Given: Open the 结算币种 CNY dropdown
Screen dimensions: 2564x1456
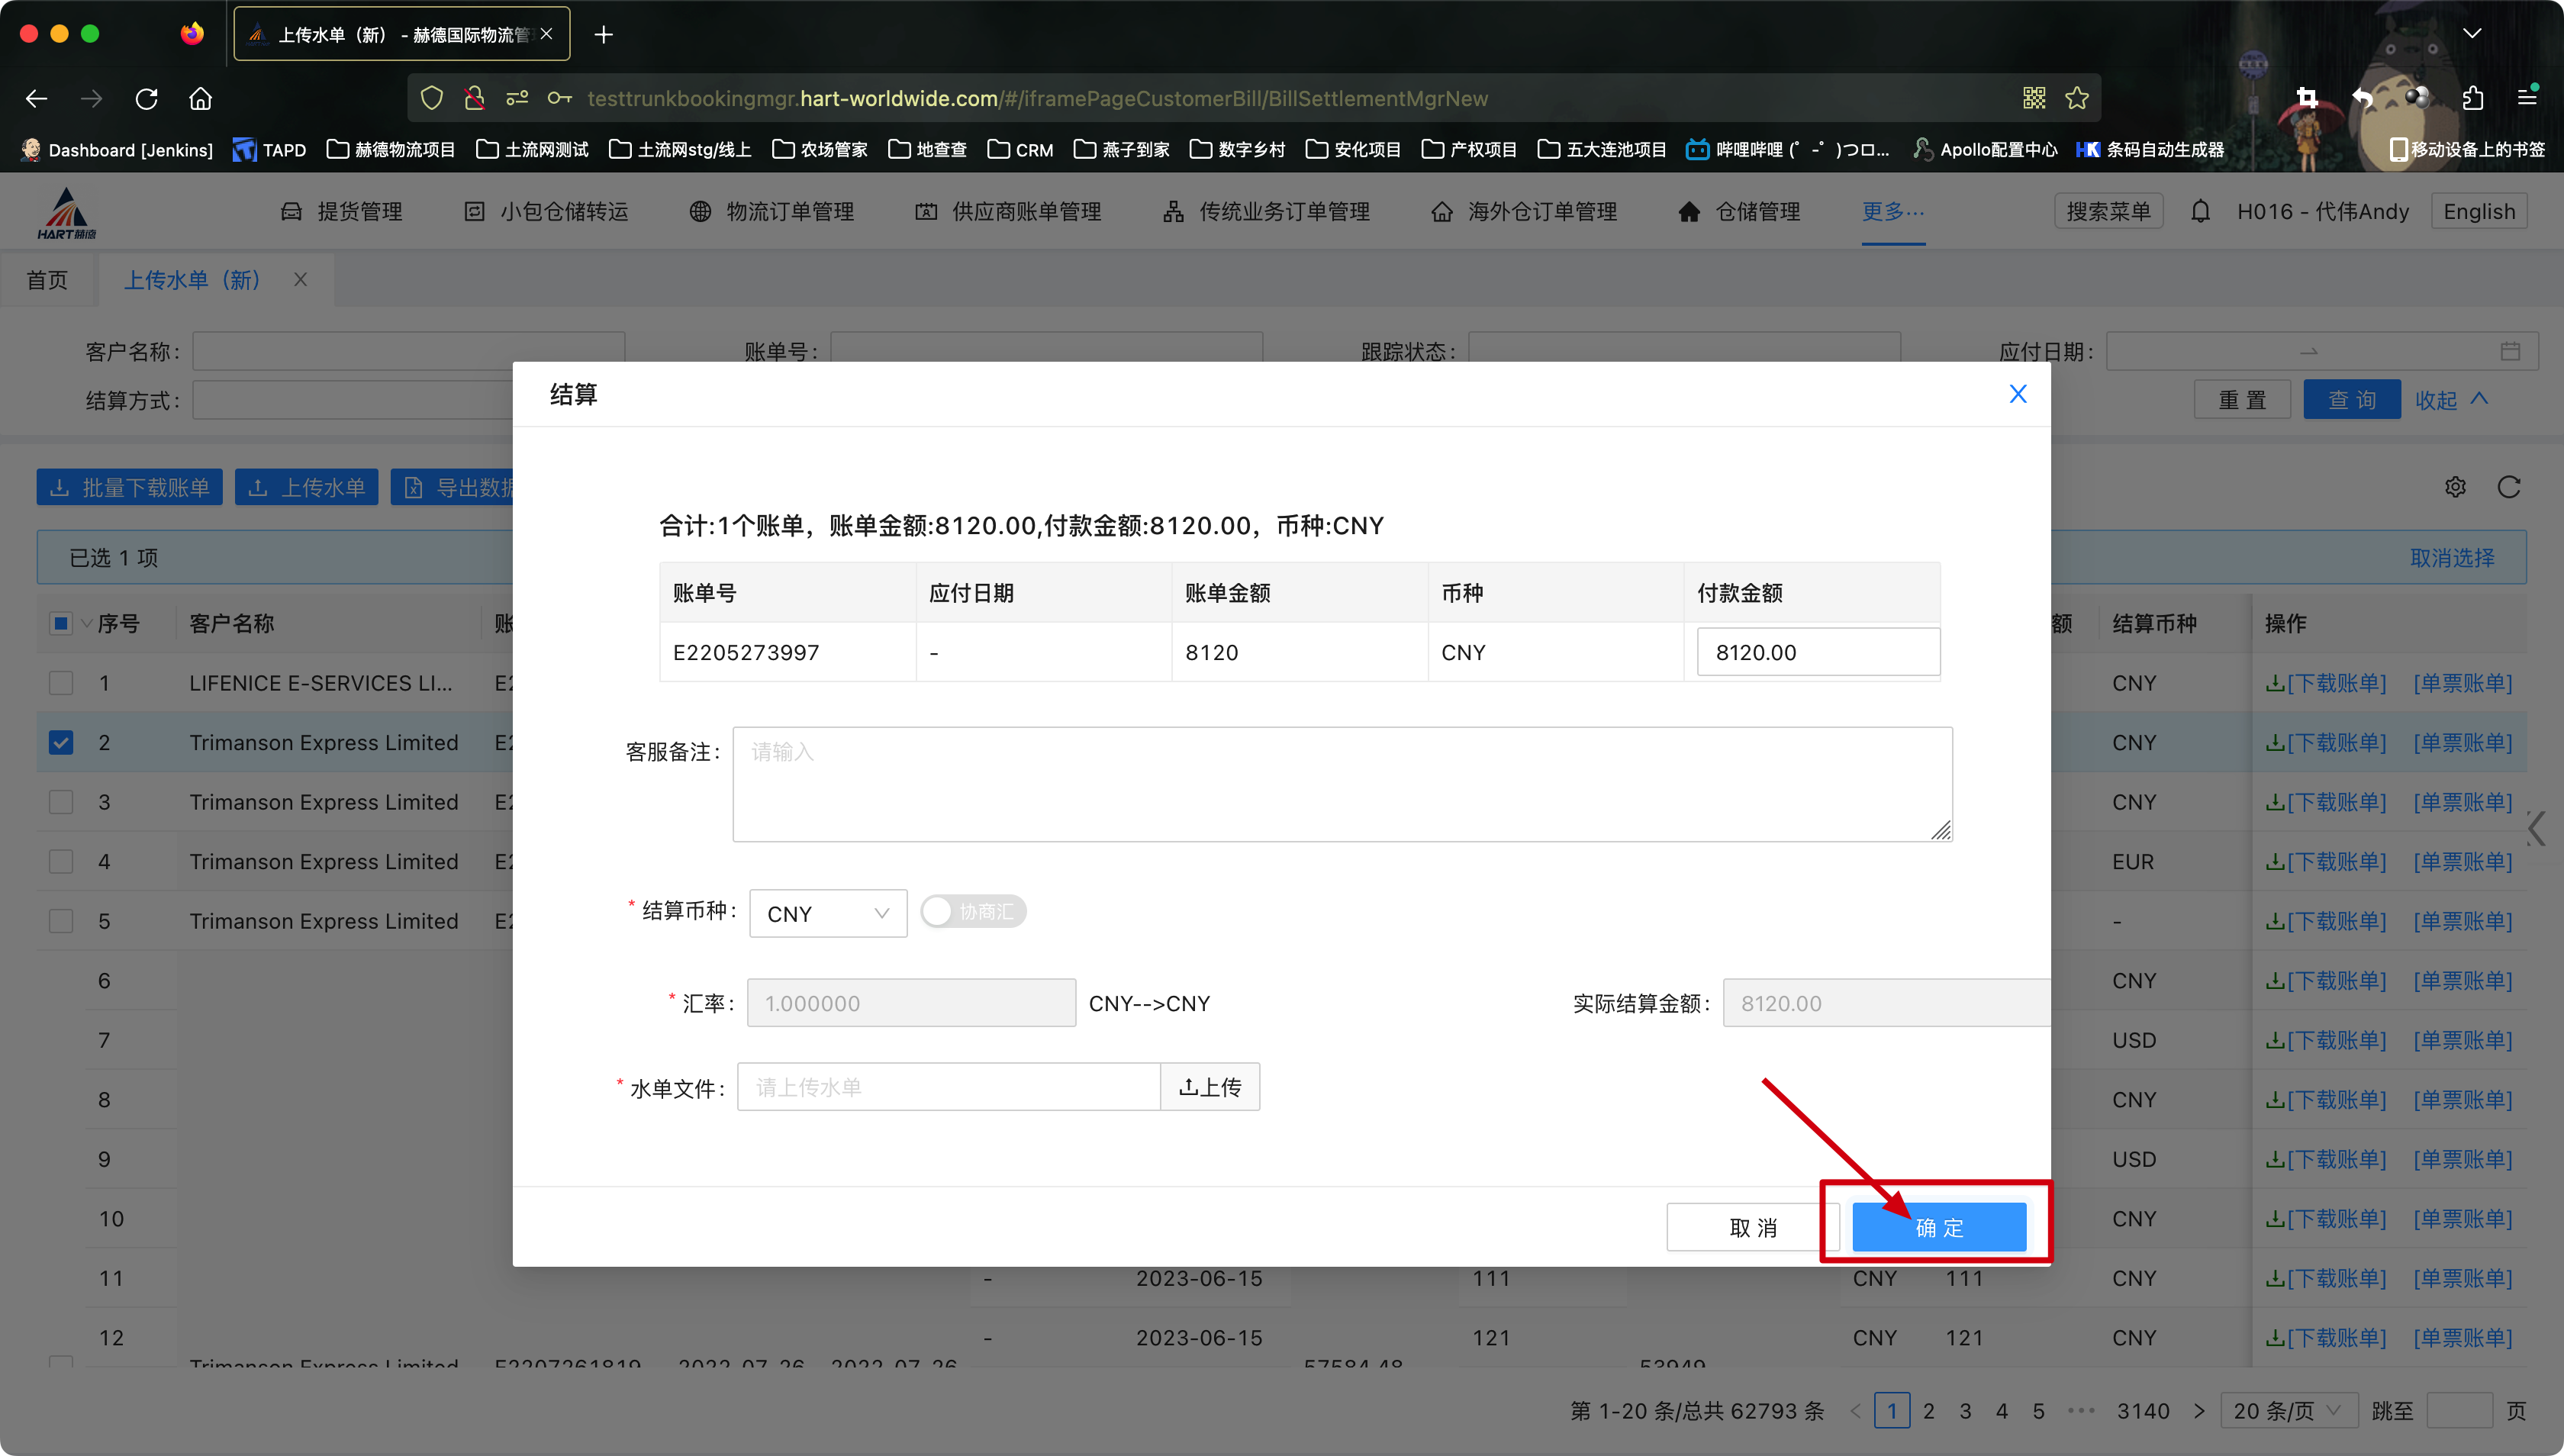Looking at the screenshot, I should (x=827, y=913).
